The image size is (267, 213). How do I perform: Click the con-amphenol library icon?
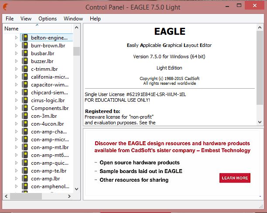25,186
